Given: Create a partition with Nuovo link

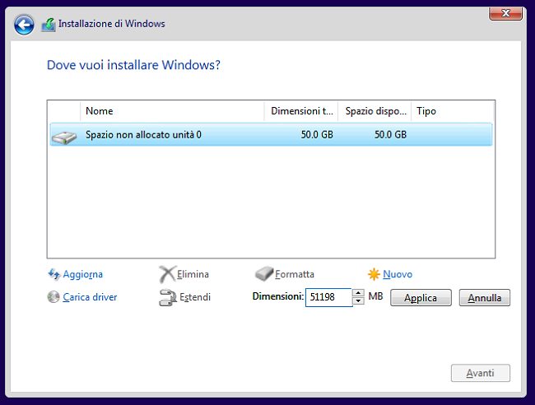Looking at the screenshot, I should click(398, 274).
